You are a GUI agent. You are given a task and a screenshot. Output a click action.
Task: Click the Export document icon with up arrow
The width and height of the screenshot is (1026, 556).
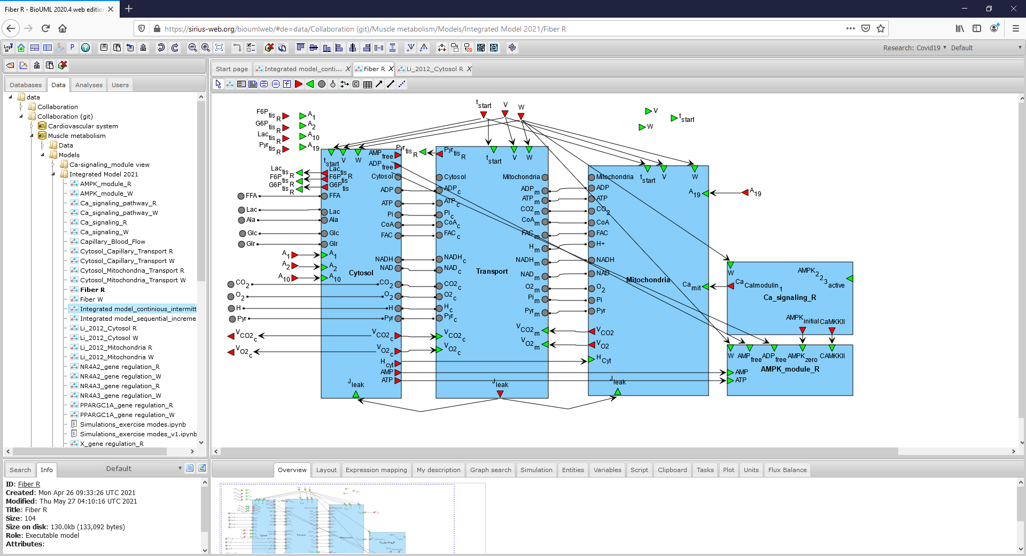click(143, 48)
